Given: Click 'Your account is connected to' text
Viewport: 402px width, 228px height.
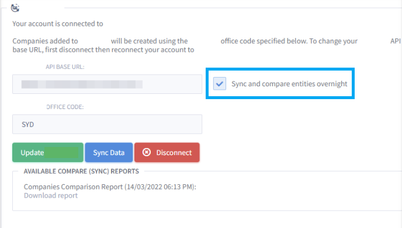Looking at the screenshot, I should pyautogui.click(x=58, y=23).
